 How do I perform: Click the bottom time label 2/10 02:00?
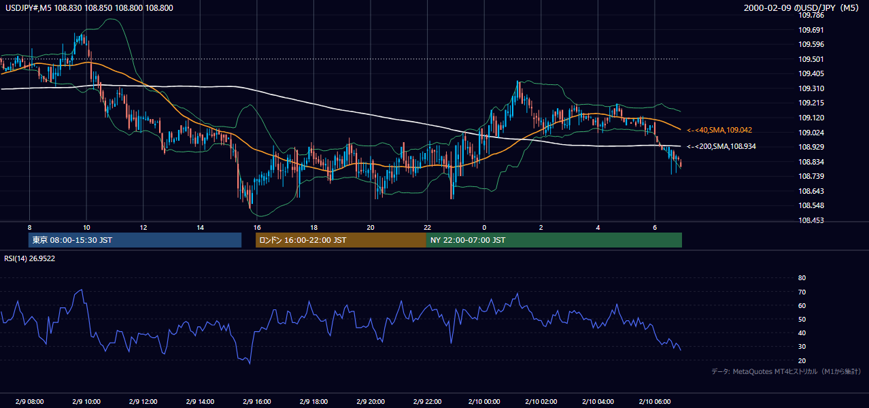pos(541,402)
